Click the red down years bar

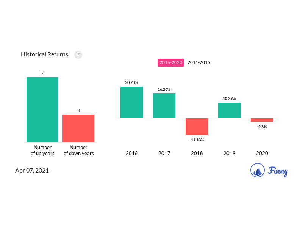pos(78,128)
